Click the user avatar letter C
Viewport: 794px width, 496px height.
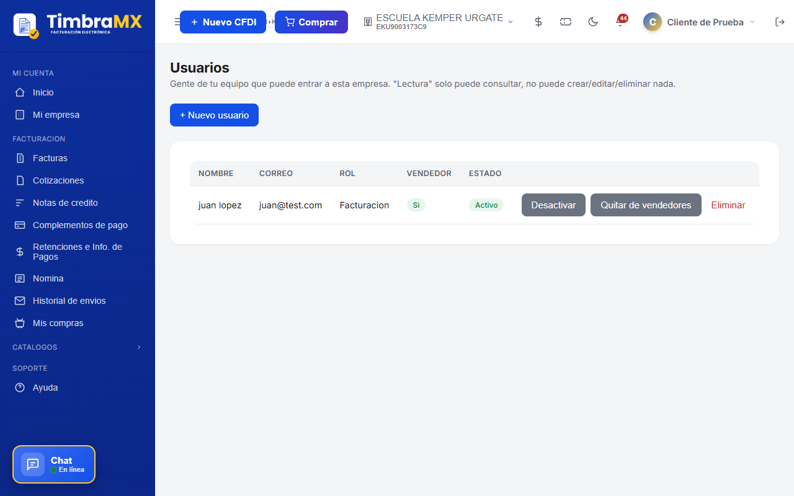[x=653, y=22]
